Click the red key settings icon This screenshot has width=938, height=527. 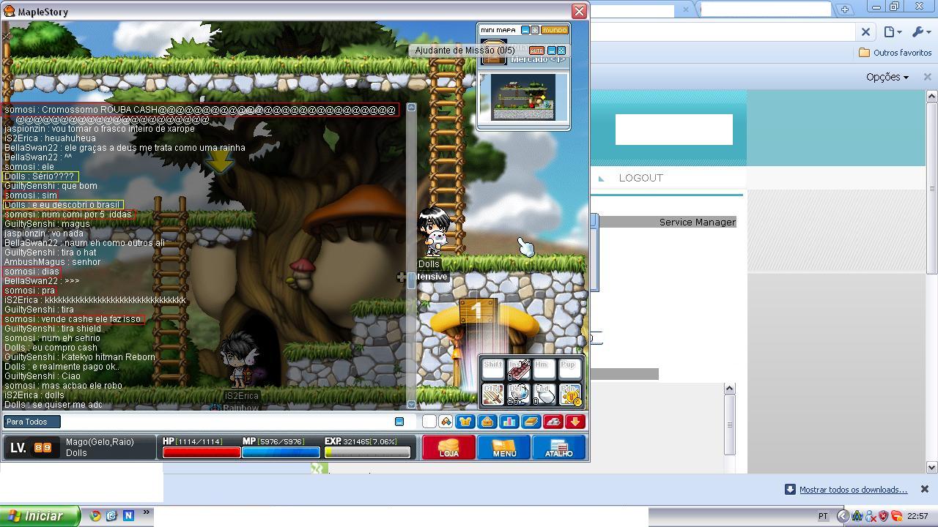[x=553, y=422]
